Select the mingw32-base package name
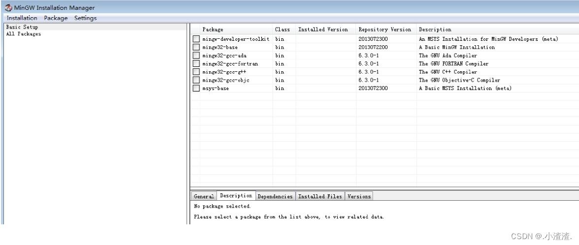The height and width of the screenshot is (245, 579). click(220, 47)
